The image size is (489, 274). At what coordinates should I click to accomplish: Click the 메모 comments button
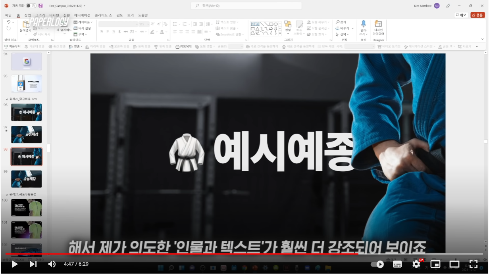(461, 15)
